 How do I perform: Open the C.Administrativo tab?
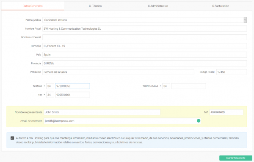coord(158,6)
